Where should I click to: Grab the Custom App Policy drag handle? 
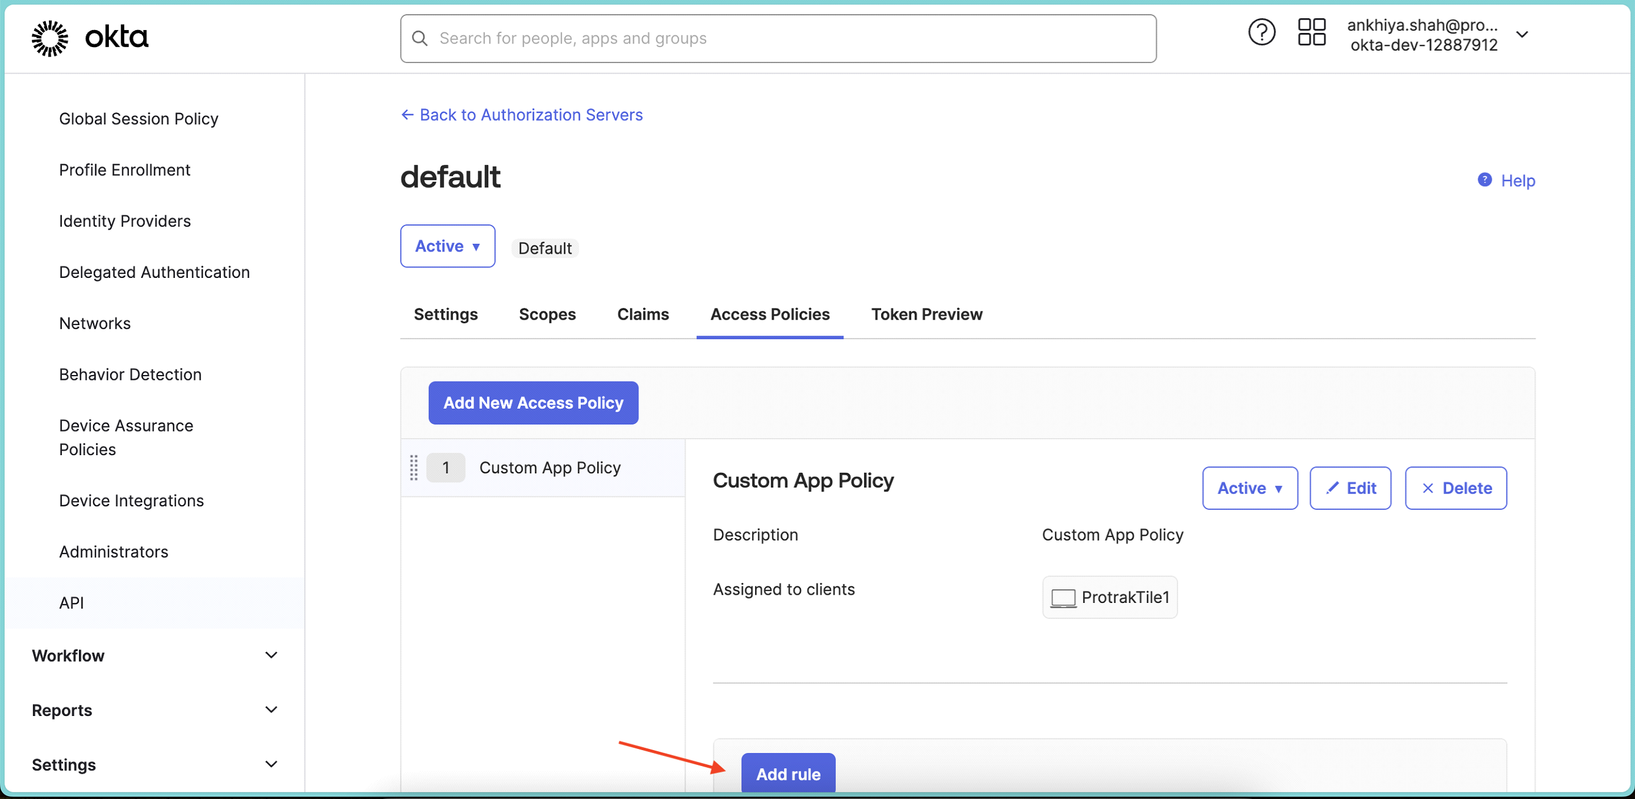[x=414, y=468]
